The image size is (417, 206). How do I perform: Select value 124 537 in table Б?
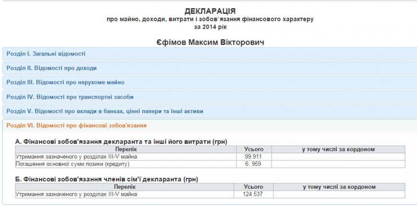(x=252, y=195)
